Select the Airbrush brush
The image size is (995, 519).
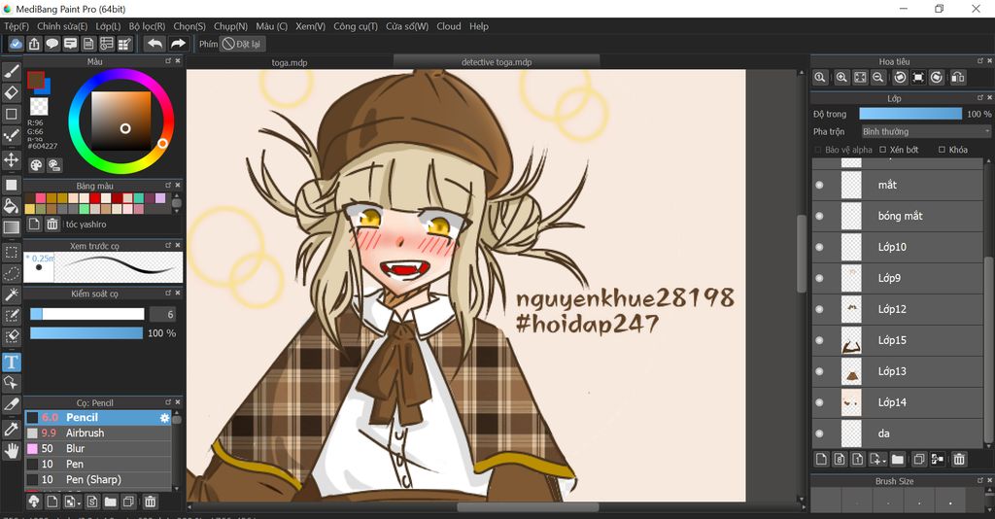pyautogui.click(x=98, y=432)
